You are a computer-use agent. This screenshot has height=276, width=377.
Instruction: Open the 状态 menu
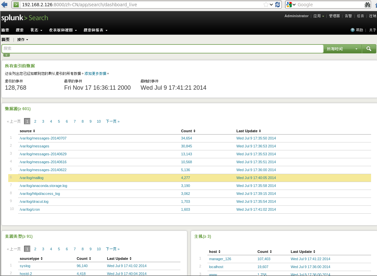click(x=36, y=30)
